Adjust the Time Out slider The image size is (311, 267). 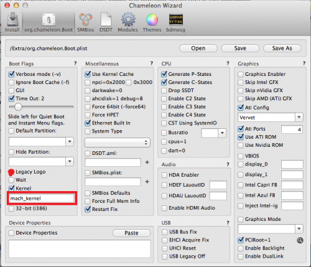[x=18, y=107]
